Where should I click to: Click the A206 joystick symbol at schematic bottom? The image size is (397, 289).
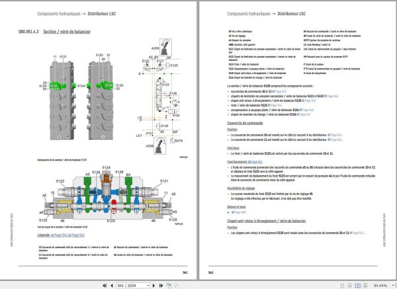[159, 145]
